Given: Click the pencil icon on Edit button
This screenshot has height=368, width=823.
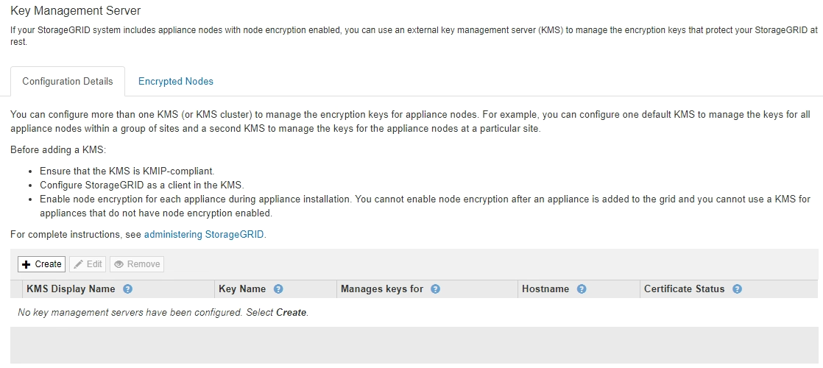Looking at the screenshot, I should (x=78, y=264).
